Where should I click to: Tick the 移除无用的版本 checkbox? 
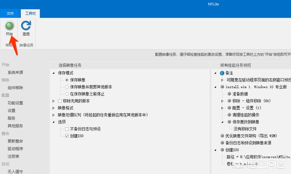[60, 101]
